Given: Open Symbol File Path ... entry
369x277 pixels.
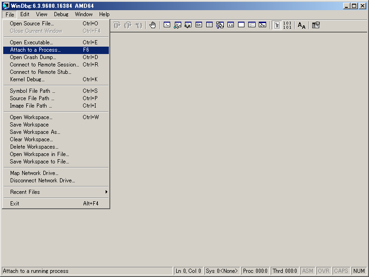Looking at the screenshot, I should coord(56,91).
